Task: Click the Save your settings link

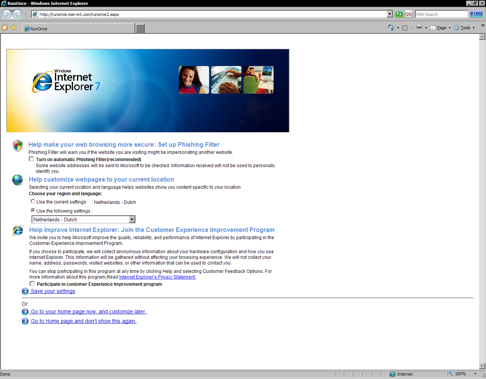Action: (53, 291)
